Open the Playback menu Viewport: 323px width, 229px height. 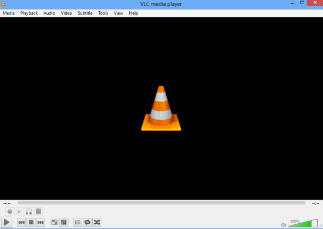29,13
